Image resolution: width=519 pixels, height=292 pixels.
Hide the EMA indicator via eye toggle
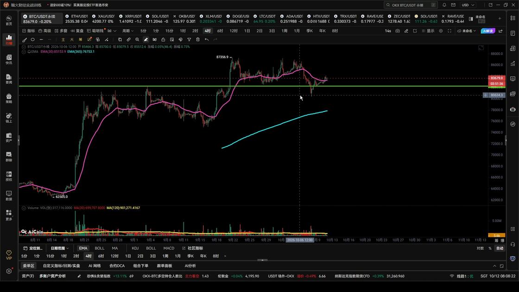tap(24, 51)
